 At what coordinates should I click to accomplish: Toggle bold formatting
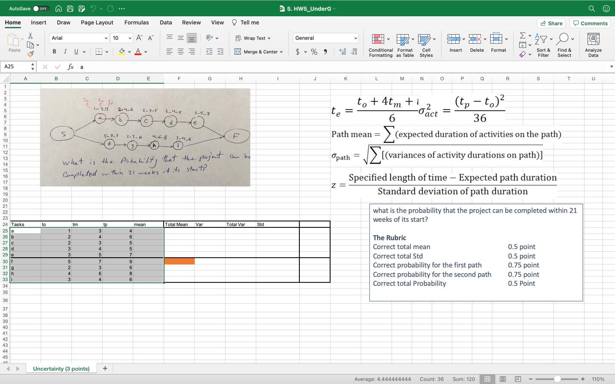pyautogui.click(x=54, y=52)
